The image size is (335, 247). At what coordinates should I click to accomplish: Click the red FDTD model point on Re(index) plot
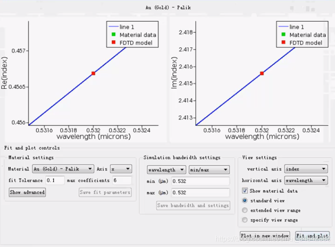click(x=93, y=73)
